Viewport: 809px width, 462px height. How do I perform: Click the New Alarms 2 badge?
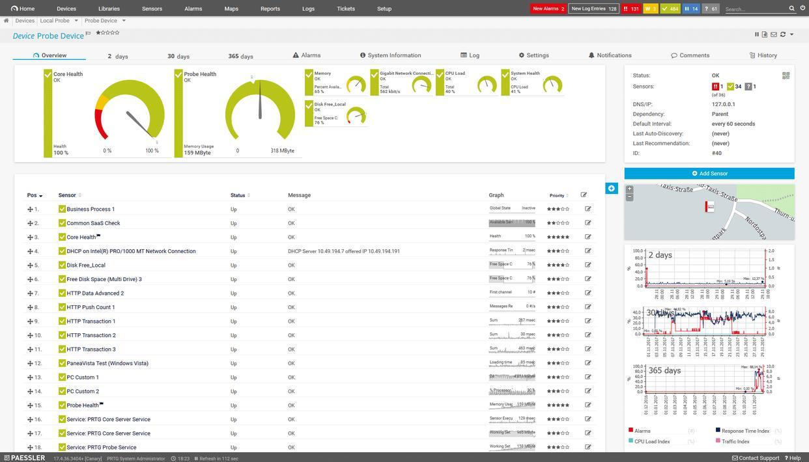click(x=548, y=8)
